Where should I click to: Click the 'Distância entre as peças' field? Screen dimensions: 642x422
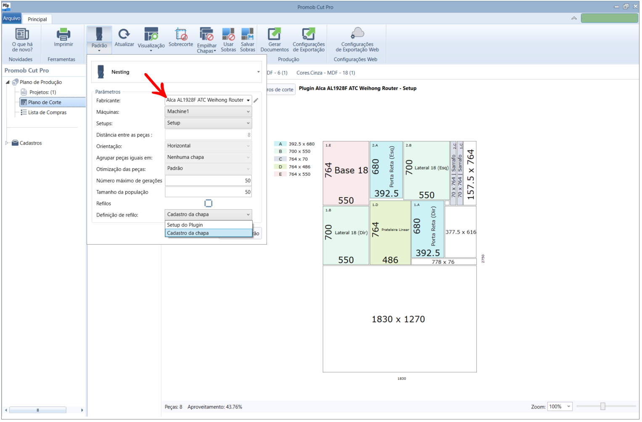(x=209, y=135)
